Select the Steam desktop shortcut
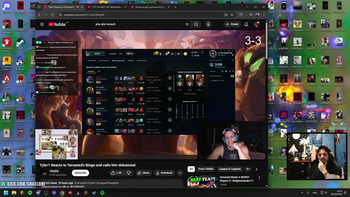The width and height of the screenshot is (350, 197). (21, 44)
